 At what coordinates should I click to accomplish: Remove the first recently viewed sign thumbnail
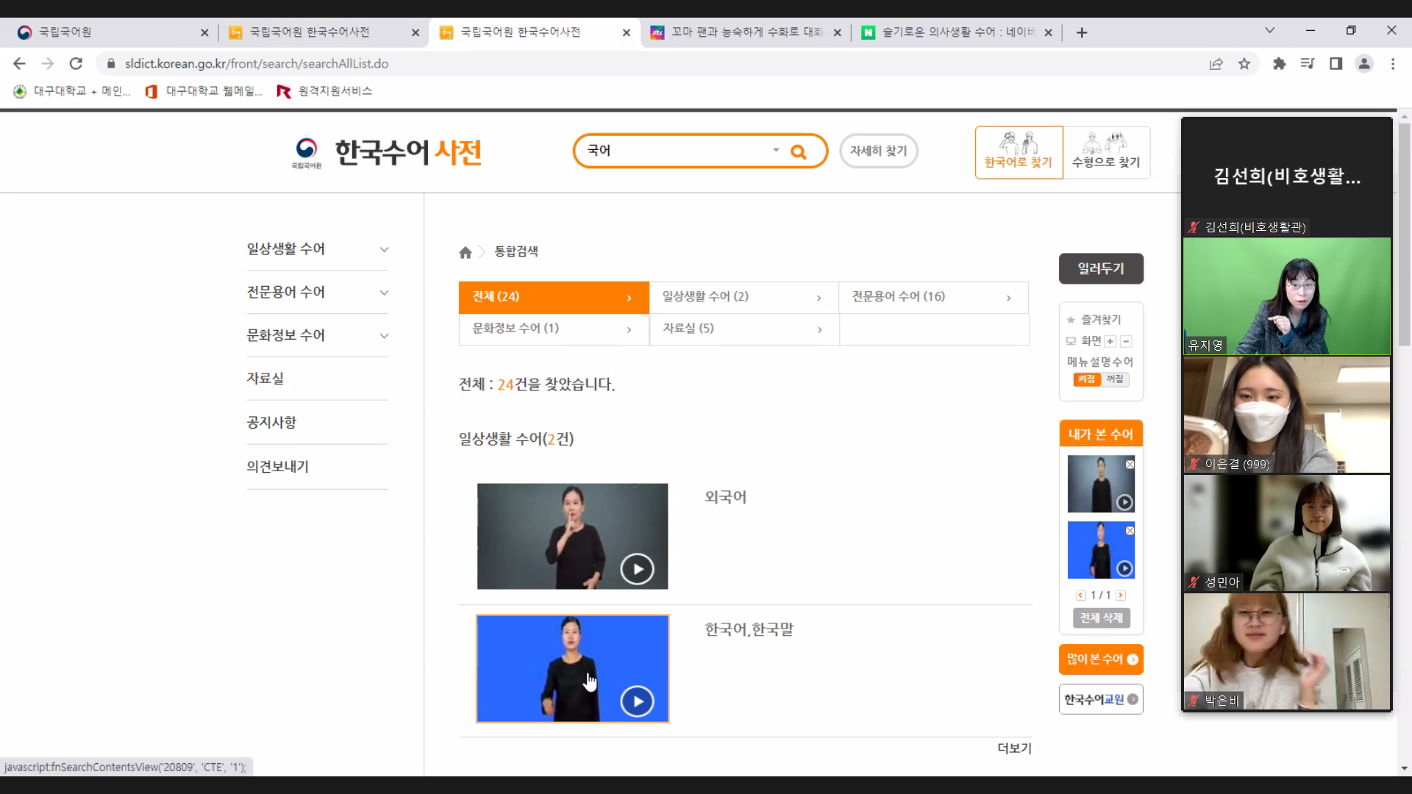[1130, 465]
